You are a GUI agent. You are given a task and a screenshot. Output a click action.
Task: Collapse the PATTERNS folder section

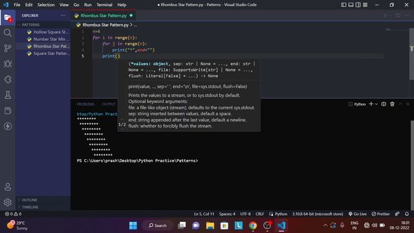pos(43,25)
